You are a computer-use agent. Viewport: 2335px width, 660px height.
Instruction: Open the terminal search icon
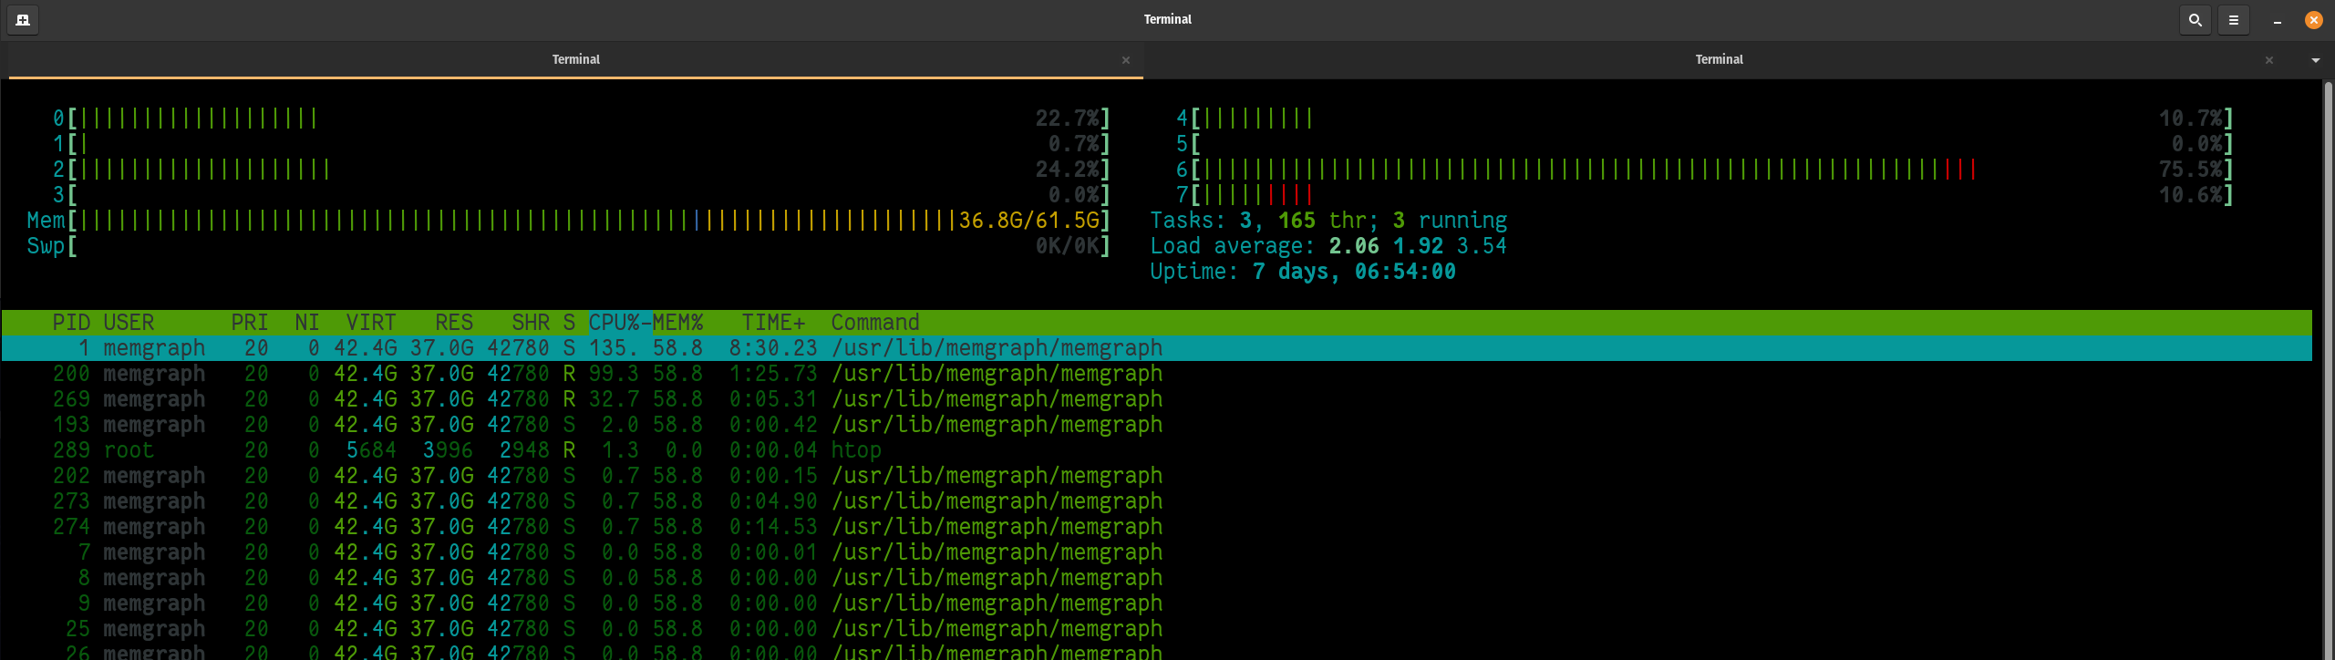coord(2196,19)
